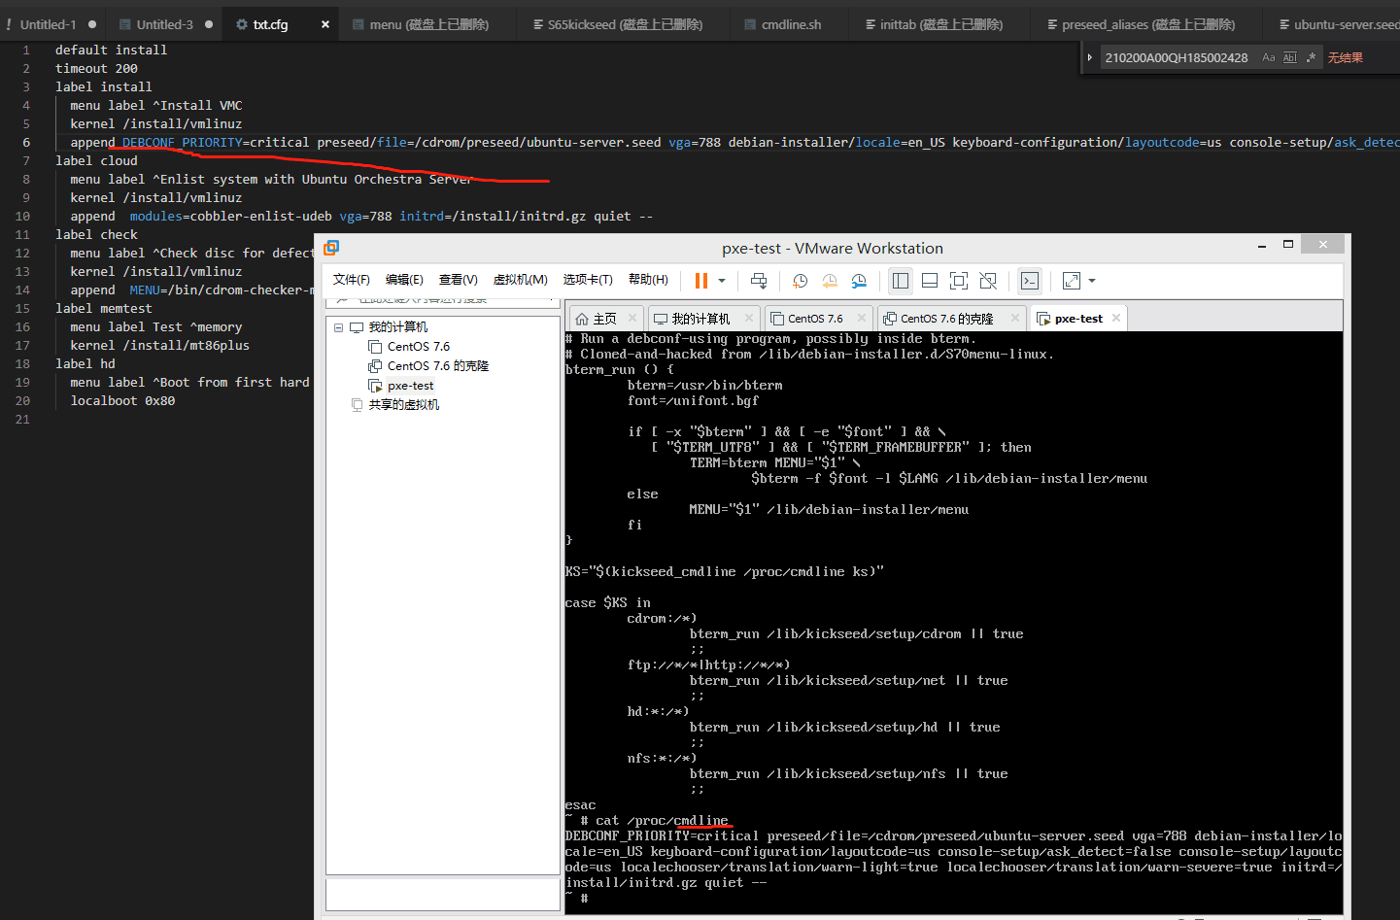Viewport: 1400px width, 920px height.
Task: Open the stretch display dropdown arrow
Action: point(1092,281)
